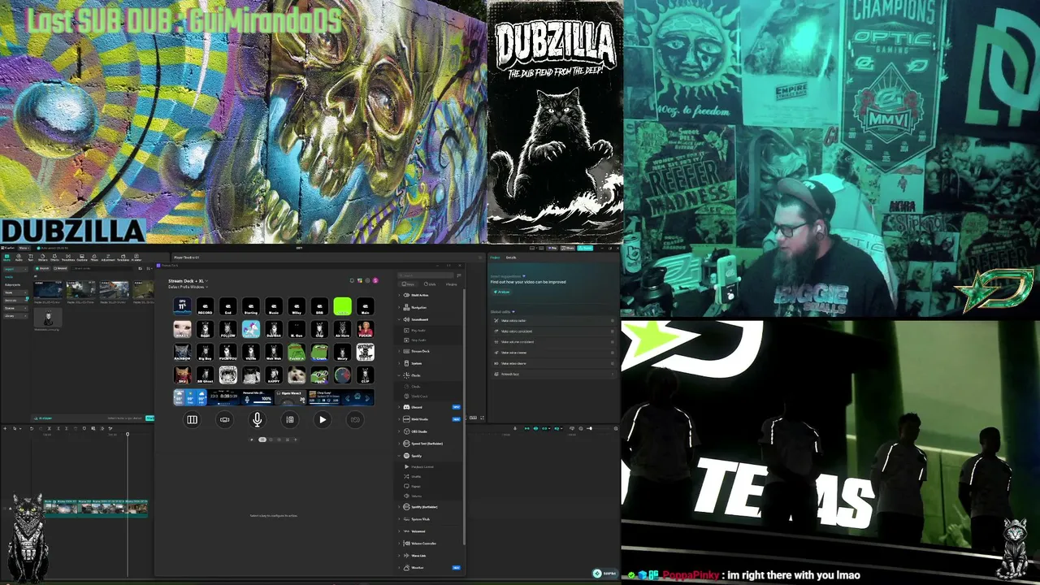Select the CPU usage key on Stream Deck
The height and width of the screenshot is (585, 1040).
(182, 306)
